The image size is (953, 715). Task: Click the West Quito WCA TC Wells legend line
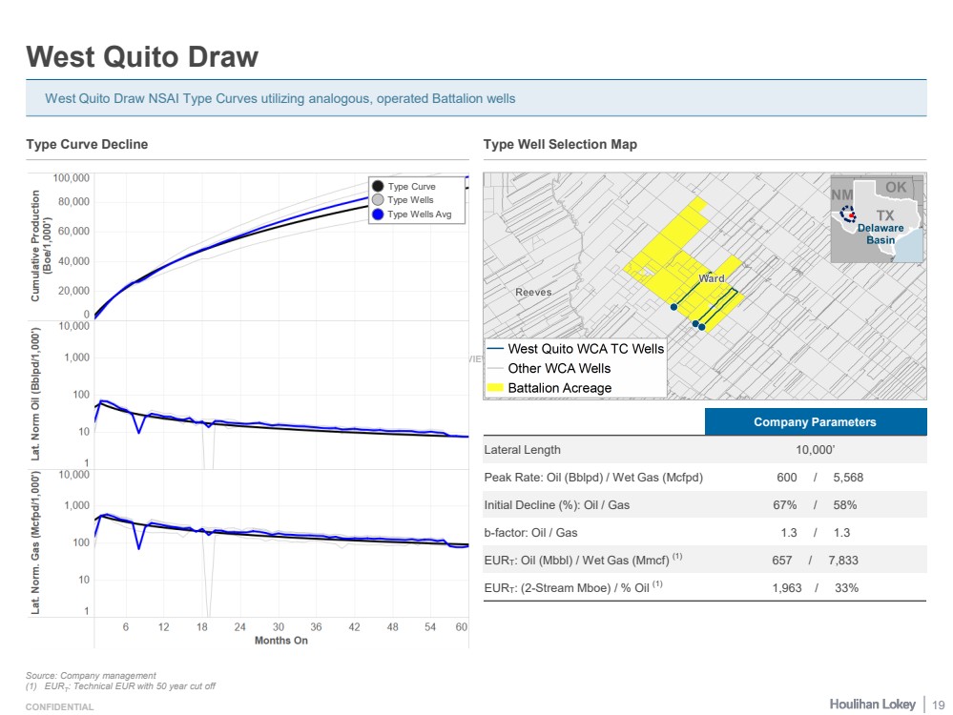[496, 349]
